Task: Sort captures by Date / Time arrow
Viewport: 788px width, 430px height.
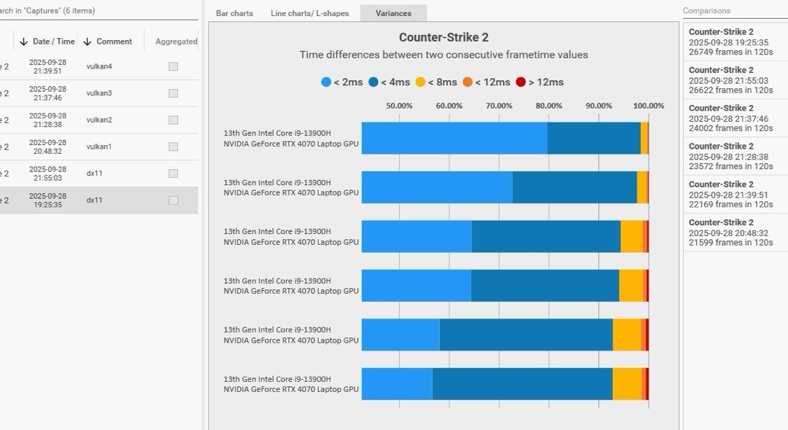Action: tap(23, 42)
